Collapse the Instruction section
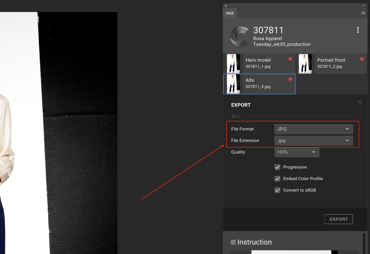 [233, 242]
